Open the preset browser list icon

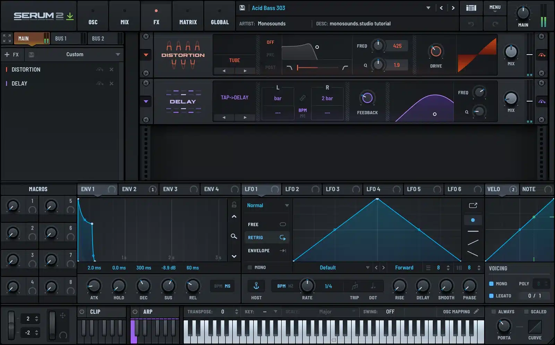tap(471, 8)
